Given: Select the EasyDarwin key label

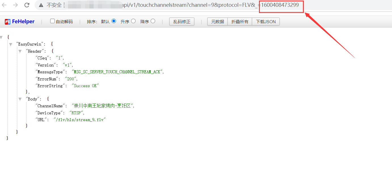Looking at the screenshot, I should pyautogui.click(x=30, y=44).
